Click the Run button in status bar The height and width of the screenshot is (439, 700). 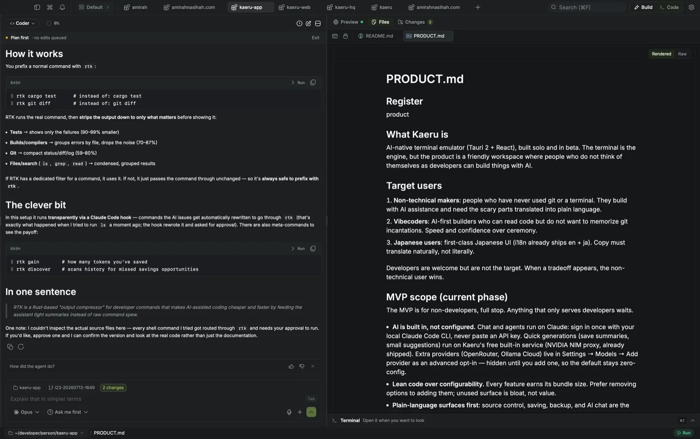coord(684,433)
